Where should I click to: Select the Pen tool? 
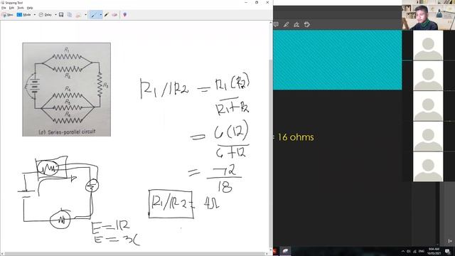point(93,14)
